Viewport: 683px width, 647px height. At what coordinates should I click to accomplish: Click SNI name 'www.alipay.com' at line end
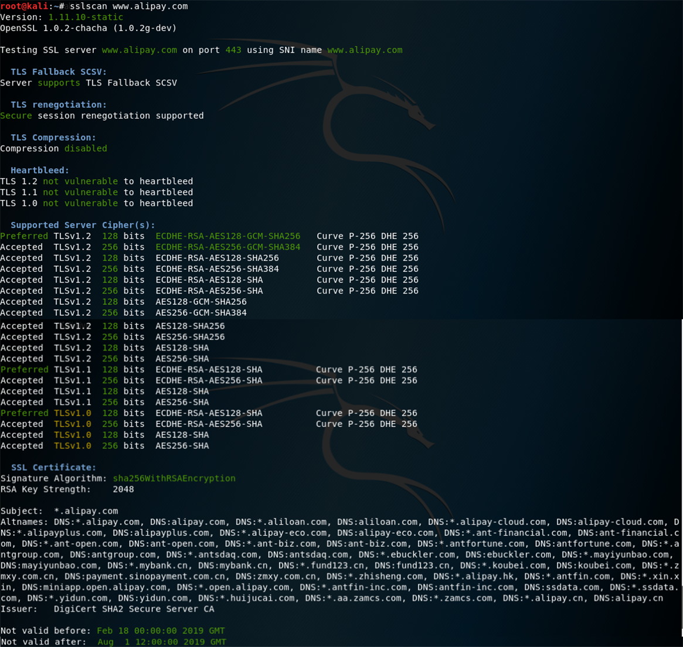point(365,50)
